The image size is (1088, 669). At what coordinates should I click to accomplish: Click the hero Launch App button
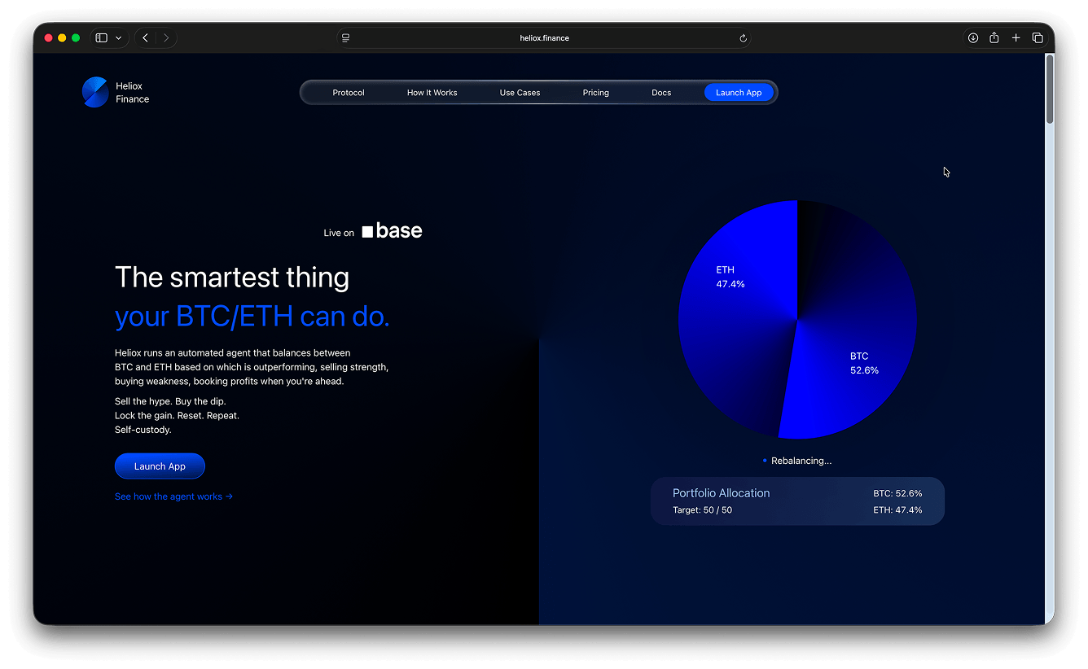[160, 466]
